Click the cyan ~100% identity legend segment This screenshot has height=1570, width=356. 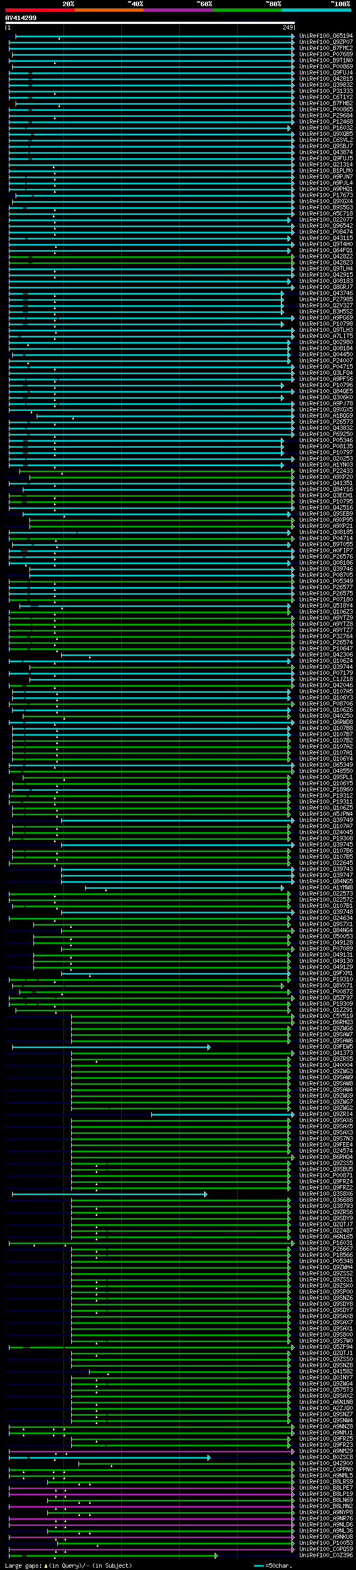pos(317,10)
